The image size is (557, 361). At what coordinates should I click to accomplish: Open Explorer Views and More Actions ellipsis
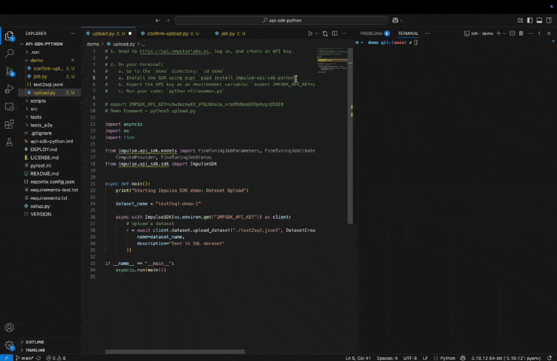[72, 33]
